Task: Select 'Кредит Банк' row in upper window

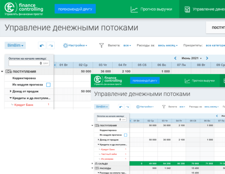Action: 29,105
